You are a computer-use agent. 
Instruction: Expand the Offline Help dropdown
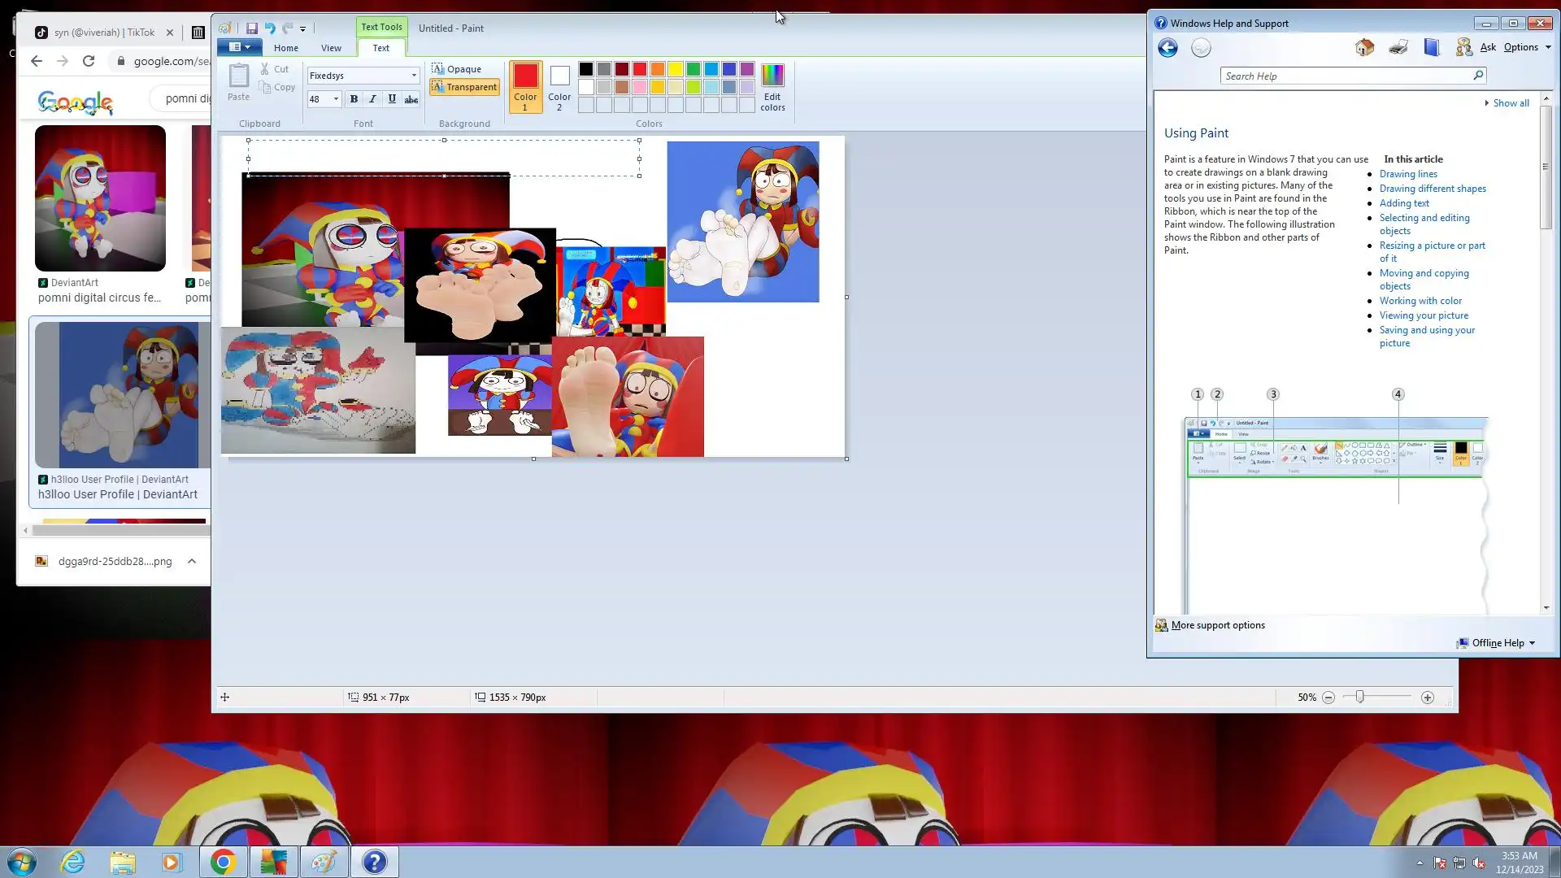pyautogui.click(x=1532, y=643)
